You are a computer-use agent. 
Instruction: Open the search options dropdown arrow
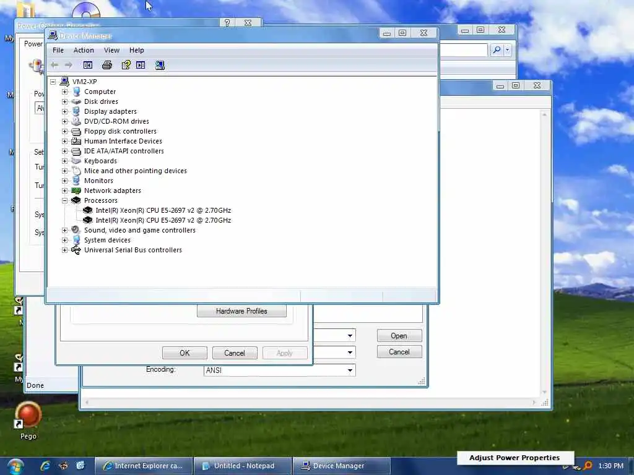(508, 49)
